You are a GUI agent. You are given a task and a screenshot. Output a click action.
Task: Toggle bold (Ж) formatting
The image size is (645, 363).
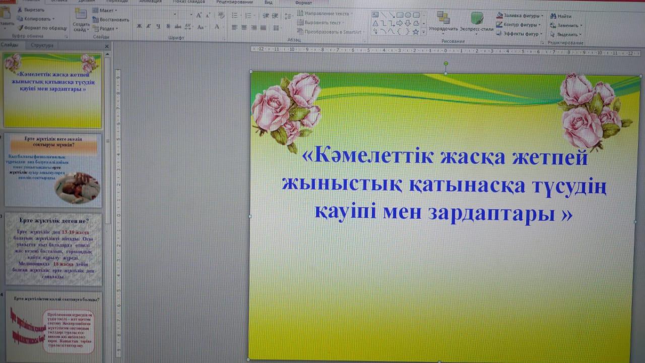140,26
